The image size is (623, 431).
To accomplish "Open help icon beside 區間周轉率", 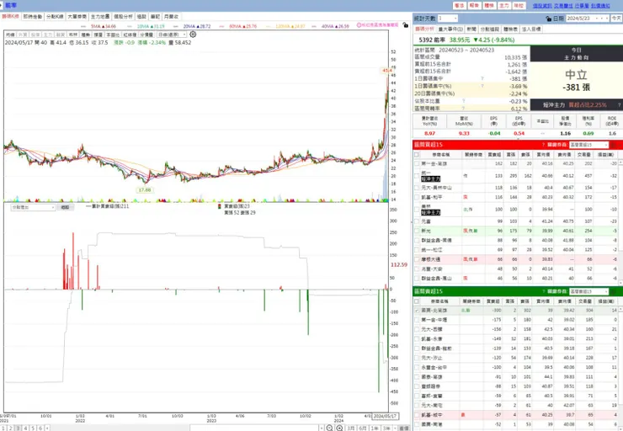I will [463, 108].
